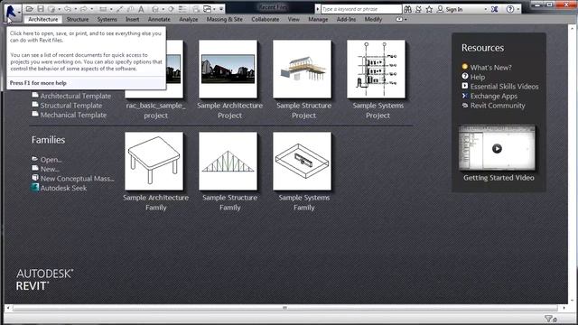Click the Synchronize and Modify Settings icon
This screenshot has height=325, width=578.
pos(51,9)
